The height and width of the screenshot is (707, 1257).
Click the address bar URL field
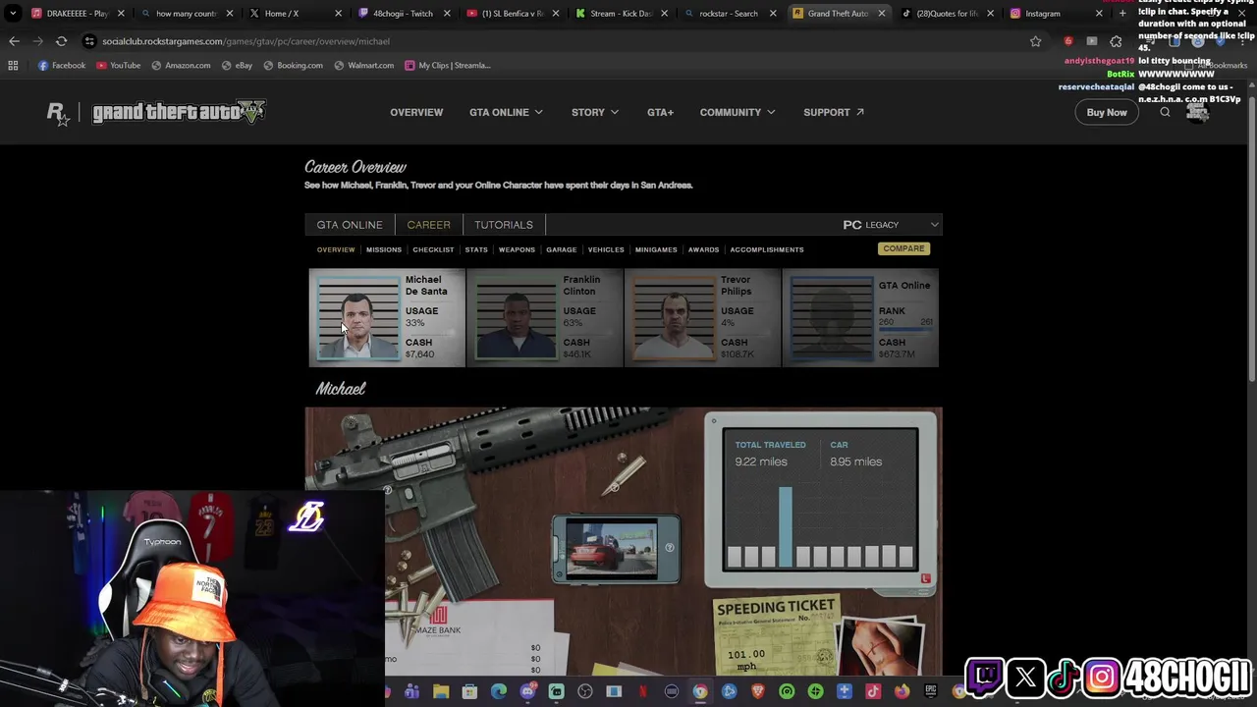[x=560, y=41]
